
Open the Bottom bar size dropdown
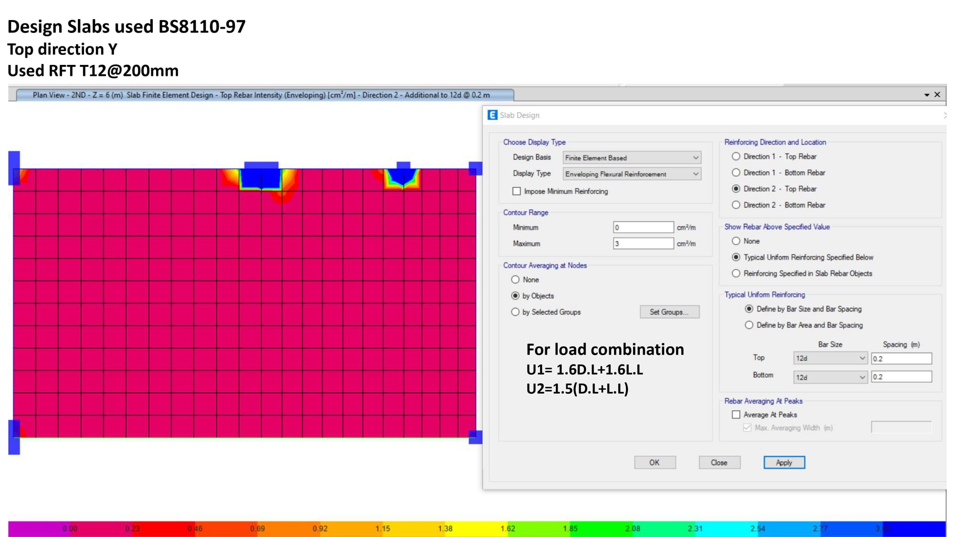pos(830,377)
